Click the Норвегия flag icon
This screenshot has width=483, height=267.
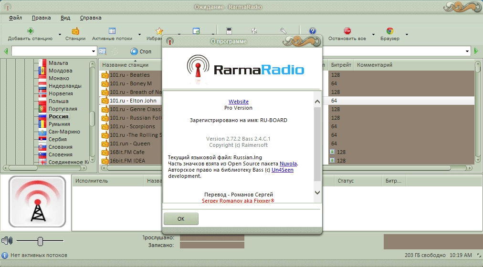pyautogui.click(x=42, y=93)
